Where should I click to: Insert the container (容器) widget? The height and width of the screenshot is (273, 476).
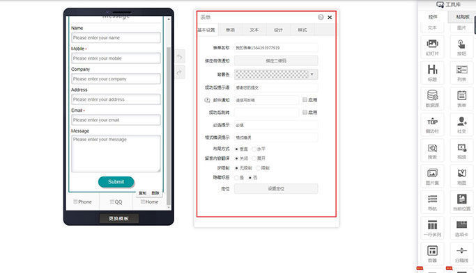point(432,254)
